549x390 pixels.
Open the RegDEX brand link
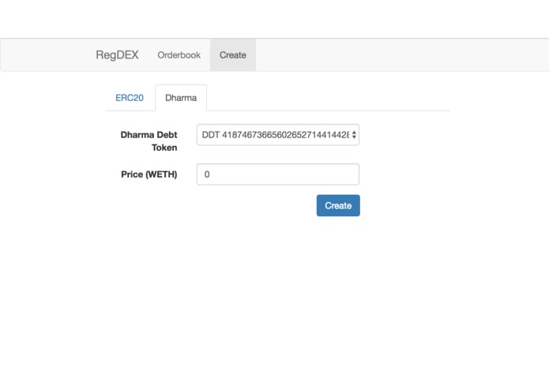click(x=117, y=55)
